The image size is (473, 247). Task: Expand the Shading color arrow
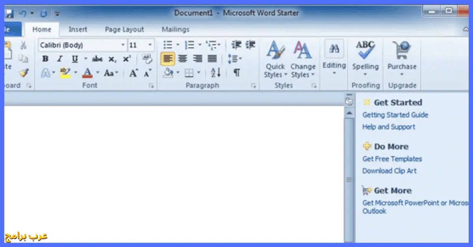(178, 73)
